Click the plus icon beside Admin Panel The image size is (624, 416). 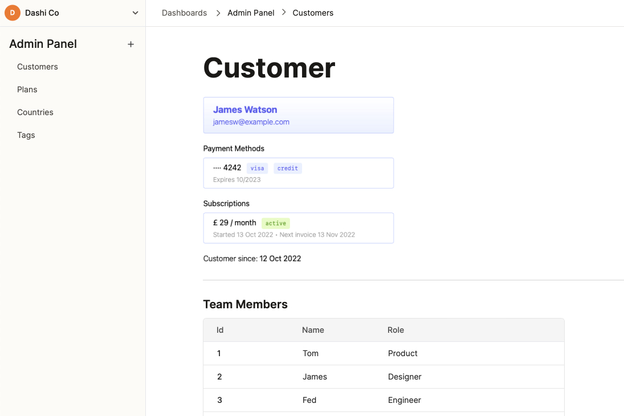(130, 44)
